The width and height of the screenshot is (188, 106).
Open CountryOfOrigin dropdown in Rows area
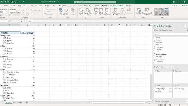[x=170, y=89]
